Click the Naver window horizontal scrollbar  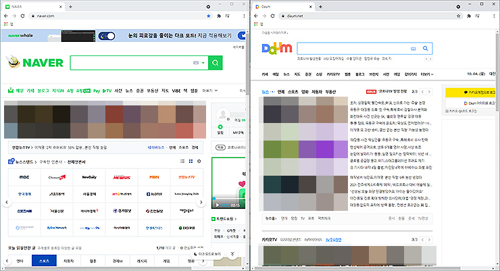tap(99, 268)
